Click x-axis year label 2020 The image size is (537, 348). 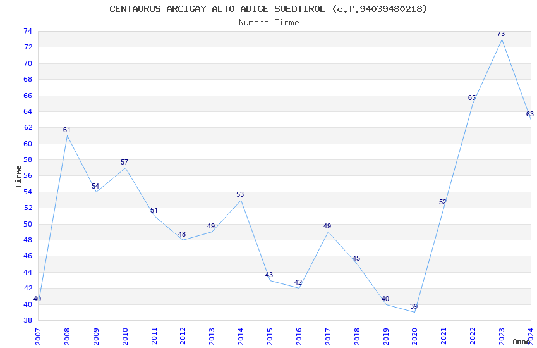[x=415, y=337]
